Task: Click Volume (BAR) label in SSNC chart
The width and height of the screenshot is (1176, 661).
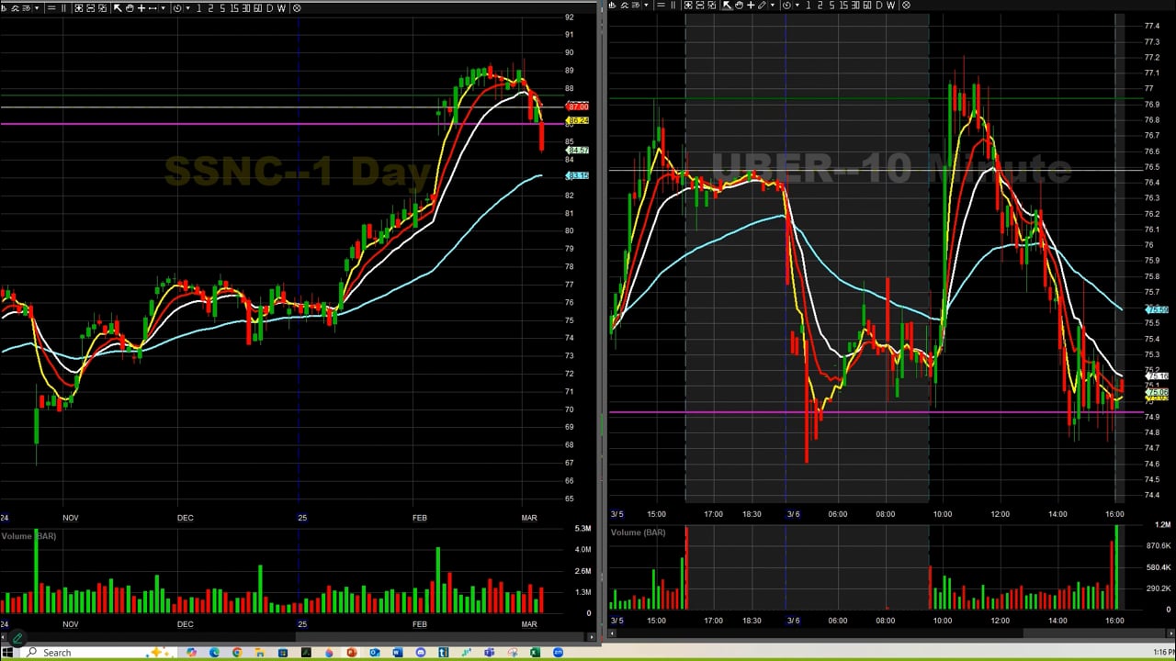Action: (x=28, y=536)
